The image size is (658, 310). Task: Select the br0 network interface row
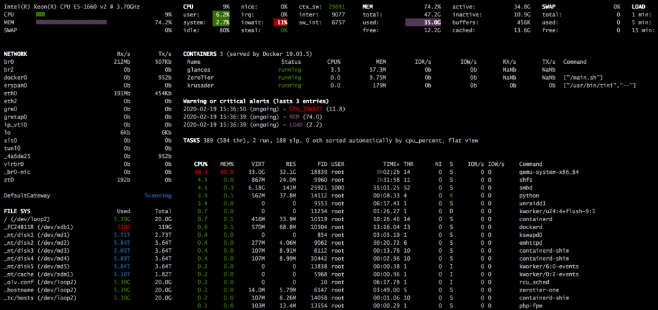tap(88, 62)
